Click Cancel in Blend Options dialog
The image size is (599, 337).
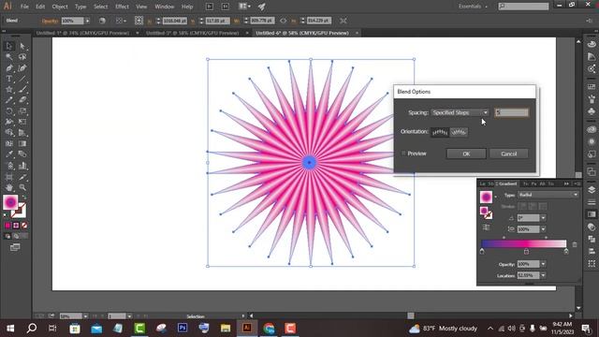tap(509, 154)
